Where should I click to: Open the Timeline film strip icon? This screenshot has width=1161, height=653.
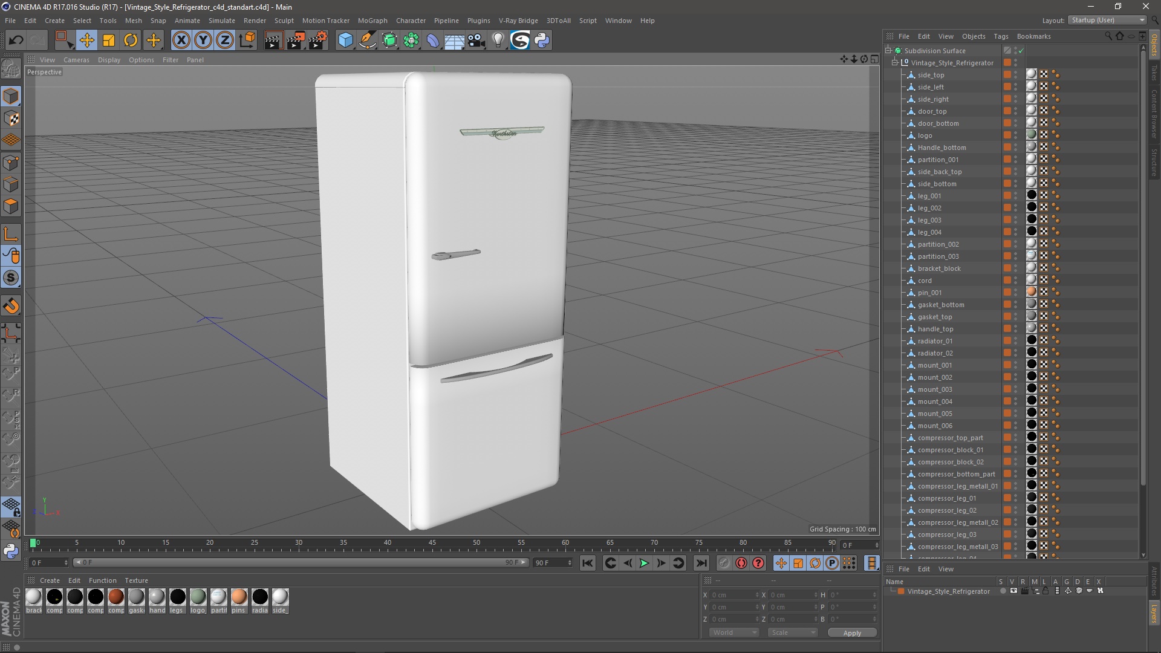[x=871, y=564]
